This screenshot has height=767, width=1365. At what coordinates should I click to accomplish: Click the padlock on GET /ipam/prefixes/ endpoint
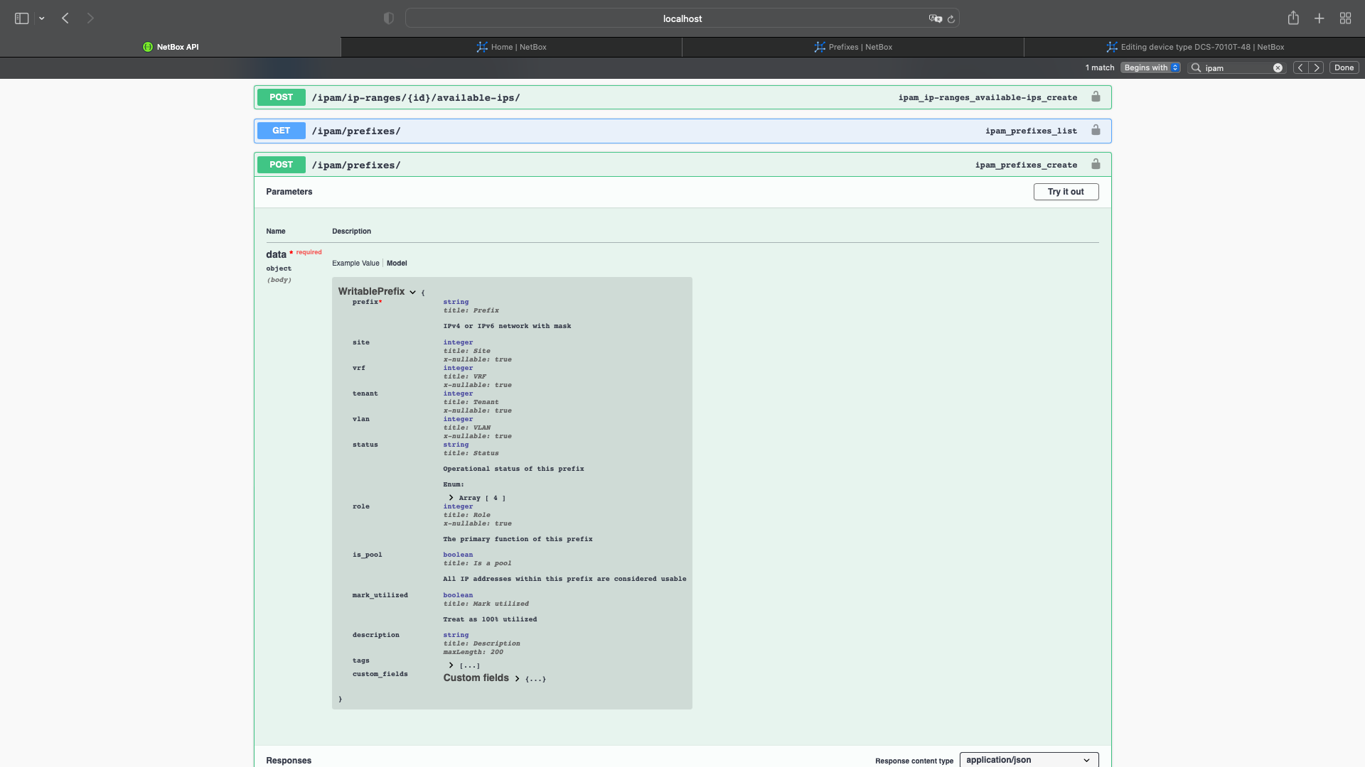(1095, 130)
